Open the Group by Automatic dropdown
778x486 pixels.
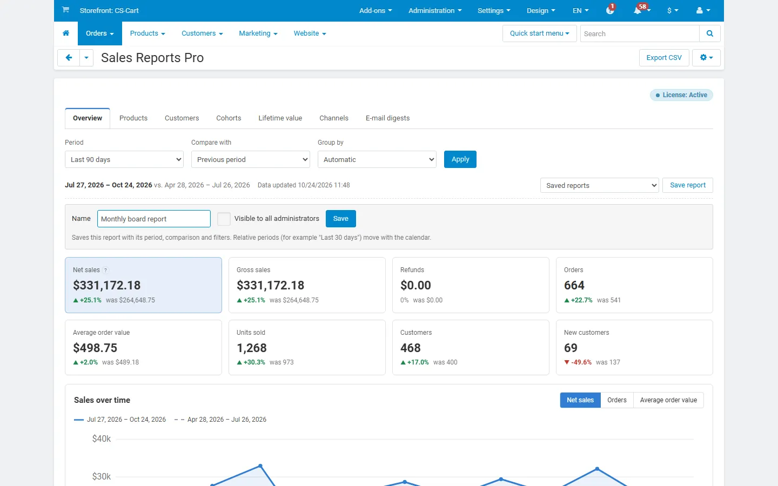[x=377, y=159]
